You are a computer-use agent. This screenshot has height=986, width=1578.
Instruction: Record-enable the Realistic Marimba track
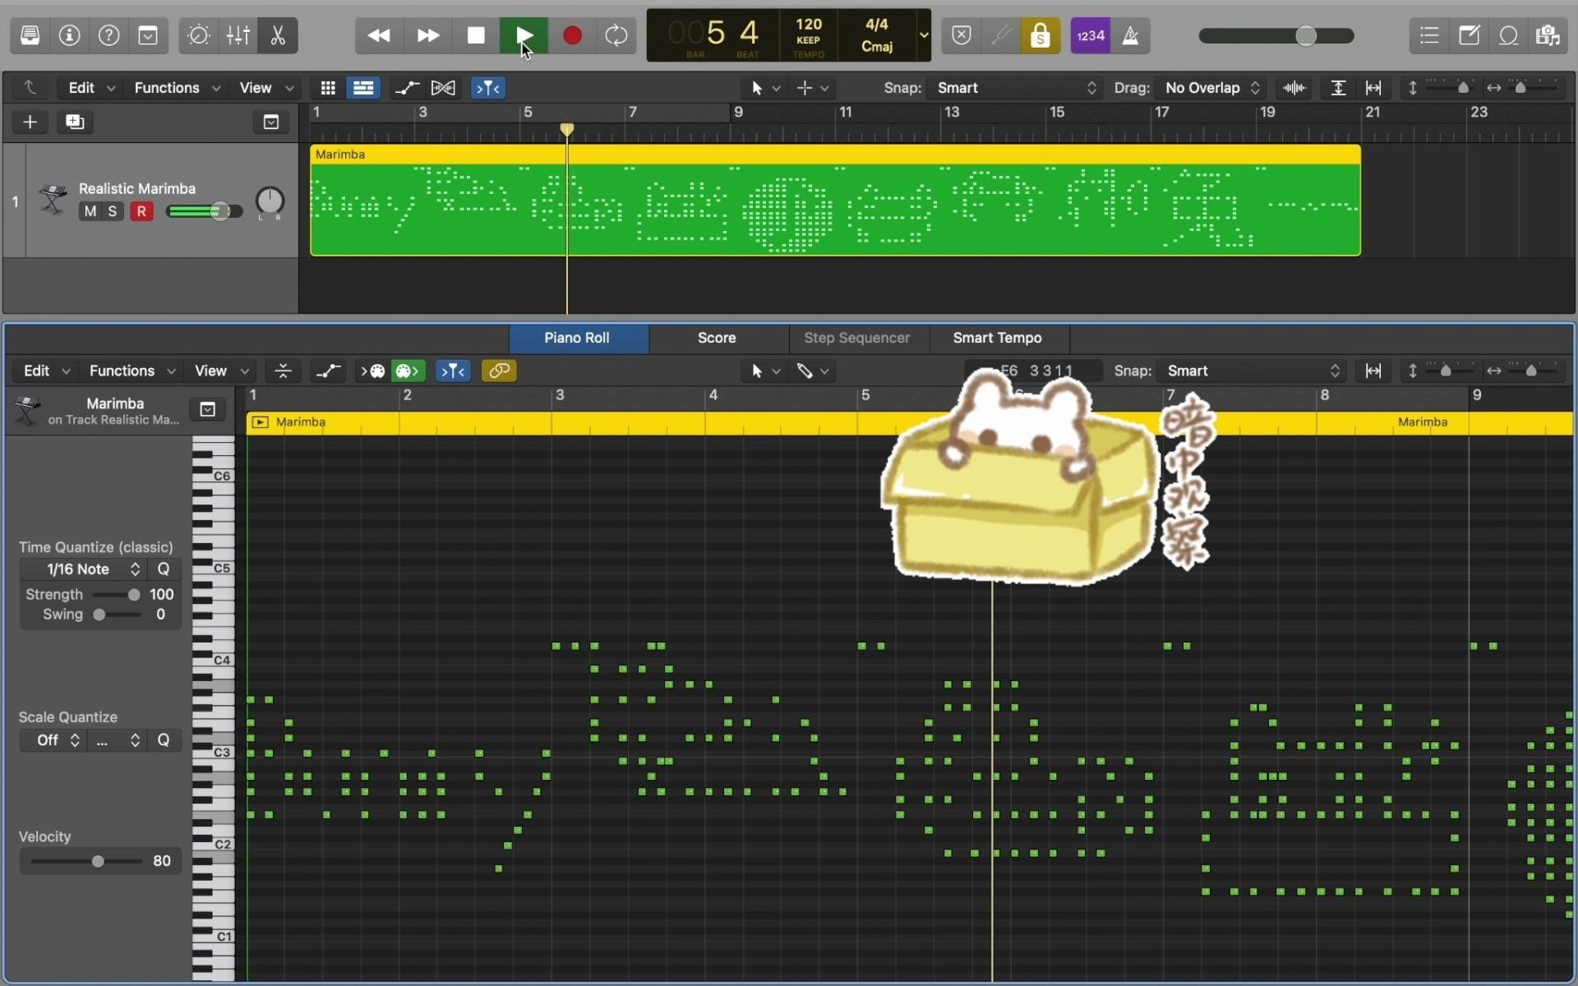point(141,211)
